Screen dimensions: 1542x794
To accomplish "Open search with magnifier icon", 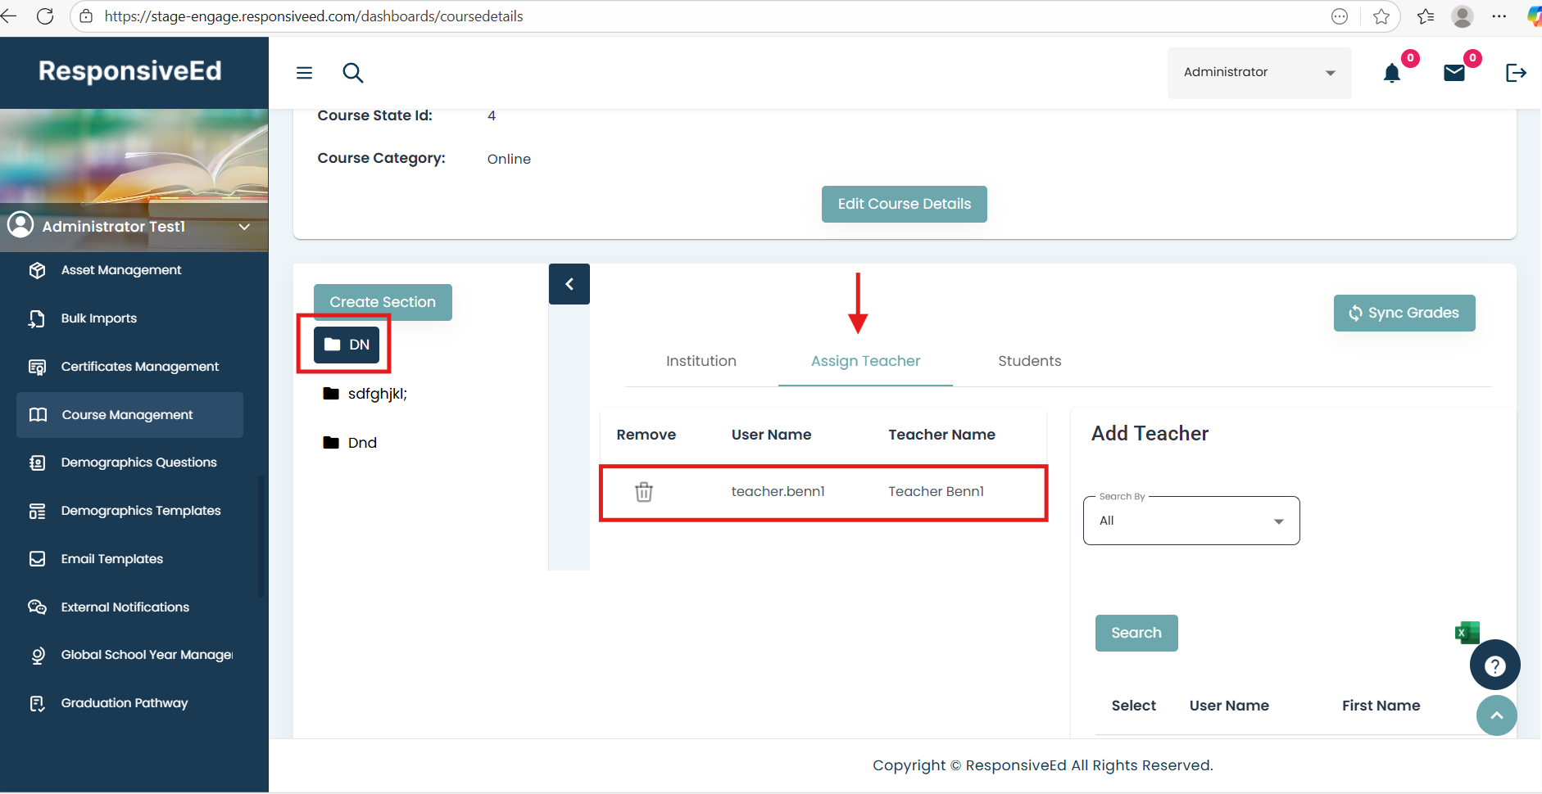I will pyautogui.click(x=353, y=73).
